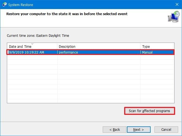Click the 'Restore your computer' heading text
Image resolution: width=182 pixels, height=136 pixels.
[x=67, y=14]
